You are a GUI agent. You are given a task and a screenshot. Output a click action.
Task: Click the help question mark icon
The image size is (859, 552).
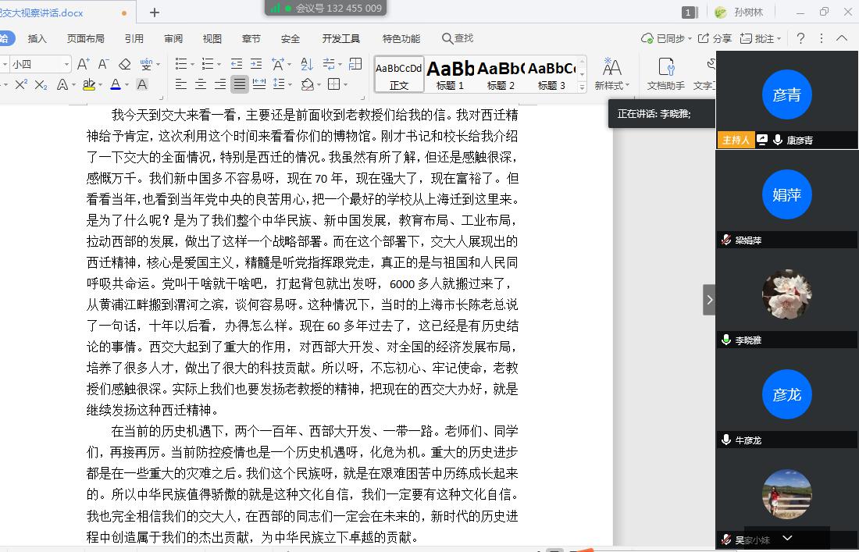coord(800,38)
